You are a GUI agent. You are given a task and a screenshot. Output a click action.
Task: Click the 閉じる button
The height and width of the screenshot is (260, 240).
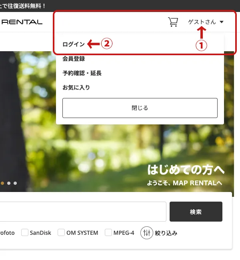(x=140, y=108)
